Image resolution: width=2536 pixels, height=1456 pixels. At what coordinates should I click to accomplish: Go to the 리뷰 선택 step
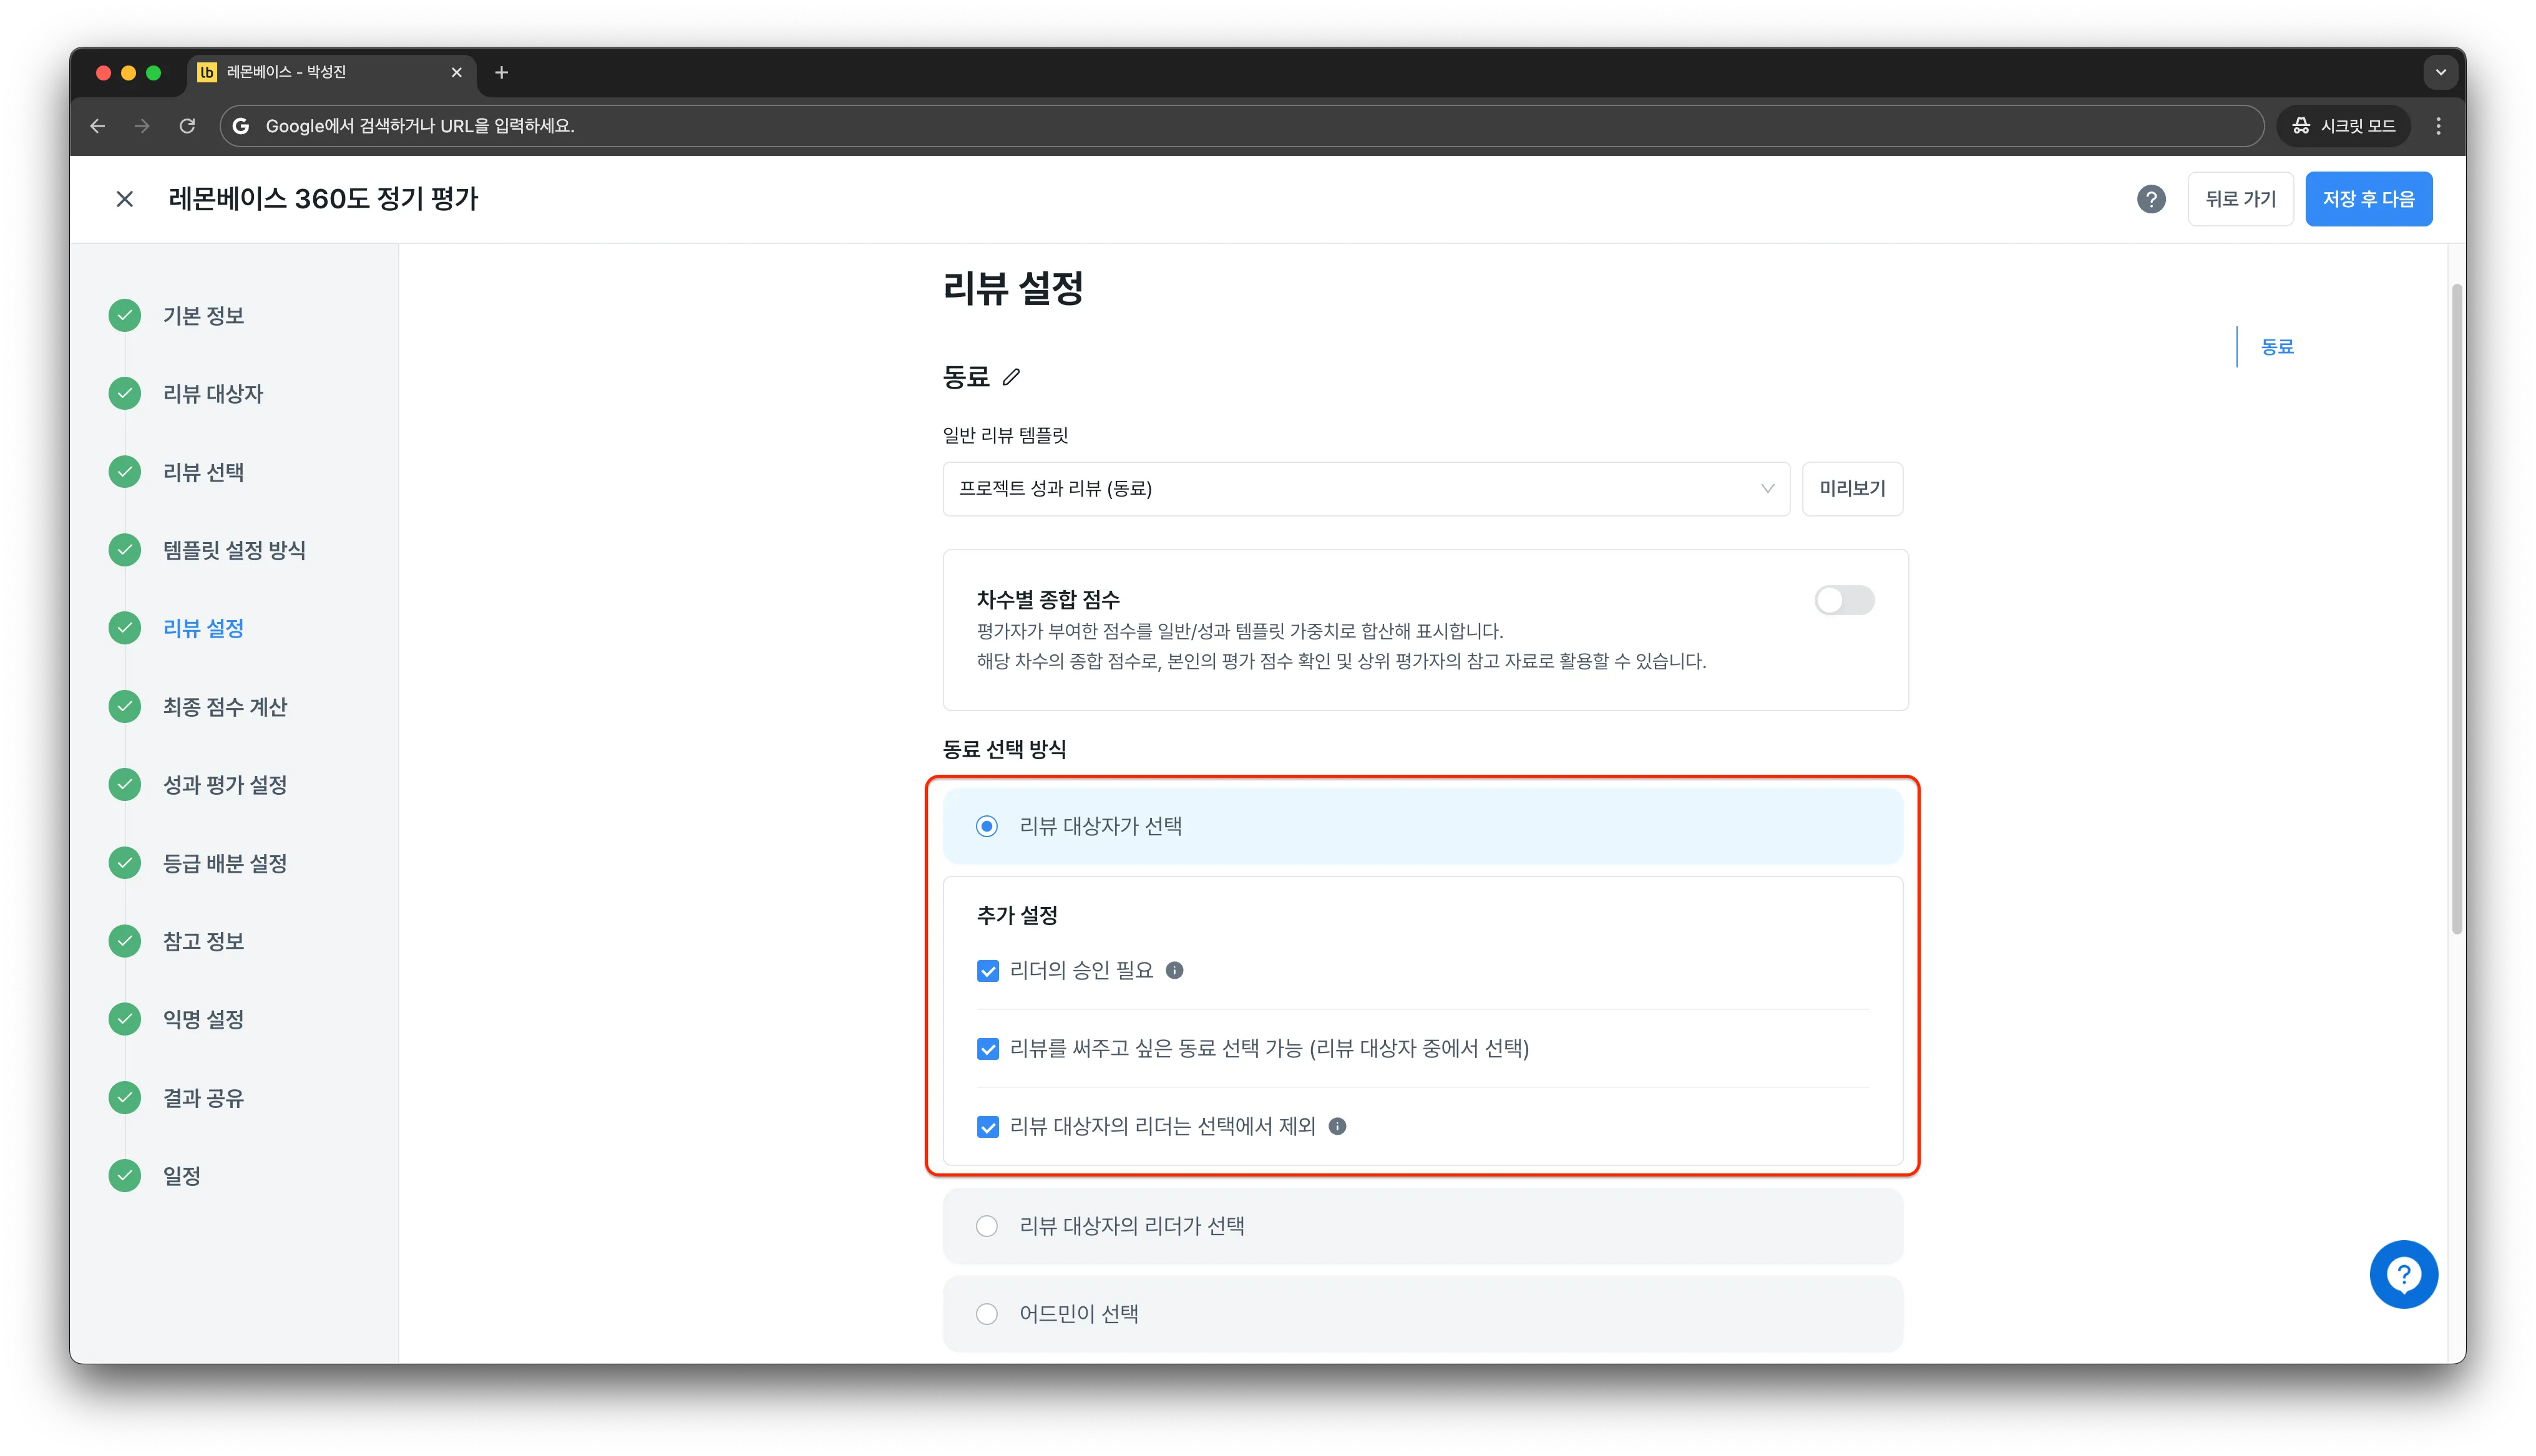(204, 471)
